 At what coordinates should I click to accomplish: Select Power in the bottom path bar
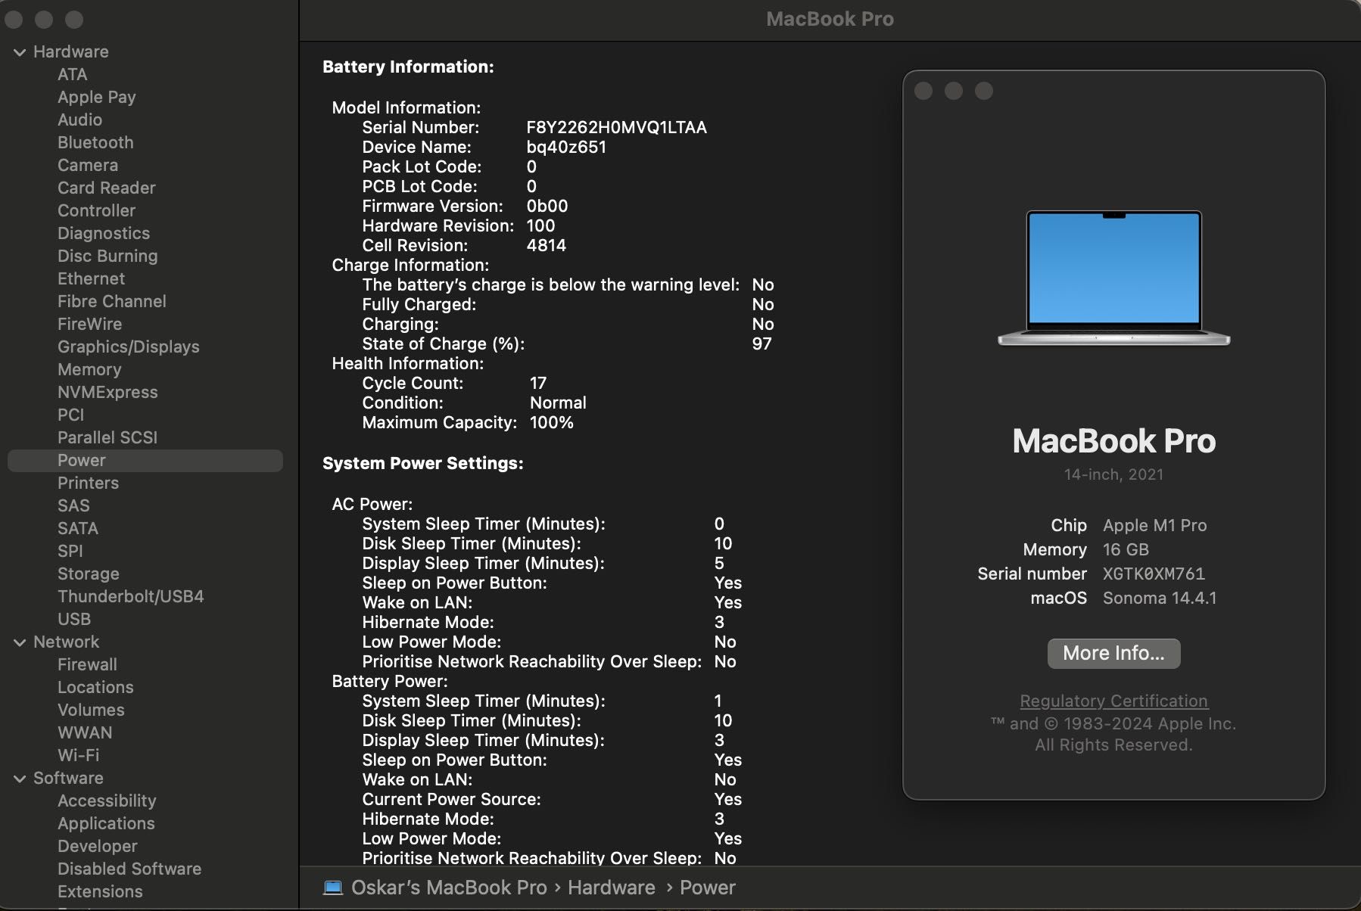tap(708, 888)
